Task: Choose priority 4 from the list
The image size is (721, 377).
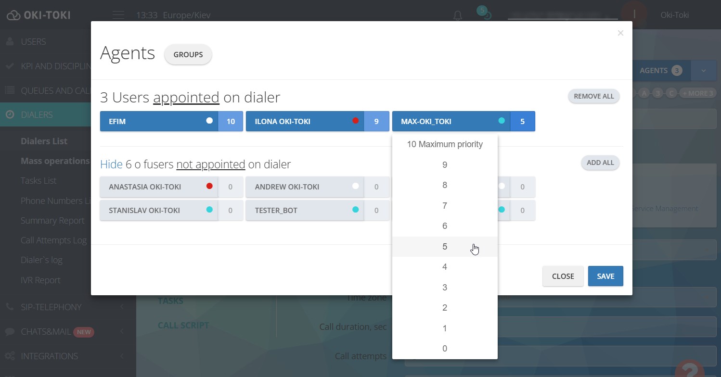Action: [x=445, y=267]
